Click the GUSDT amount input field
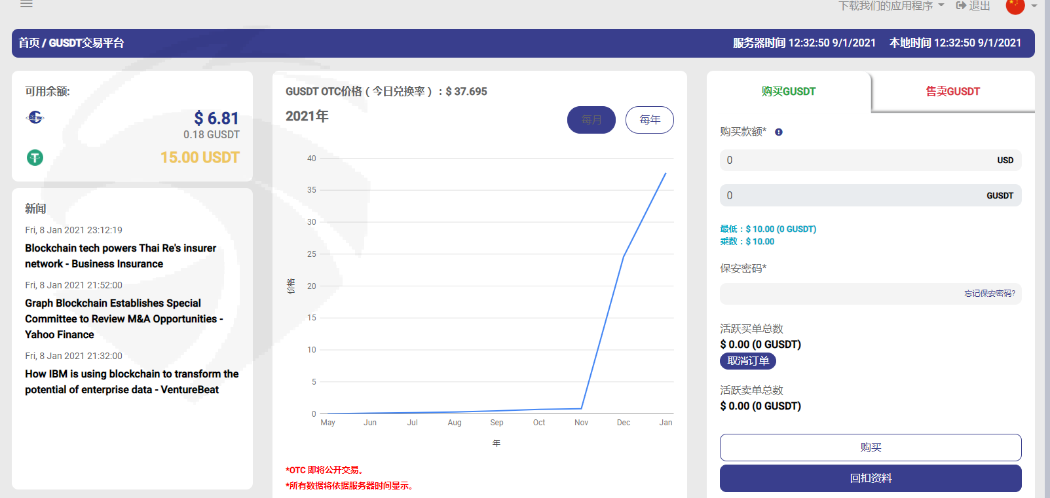Image resolution: width=1050 pixels, height=498 pixels. [852, 196]
